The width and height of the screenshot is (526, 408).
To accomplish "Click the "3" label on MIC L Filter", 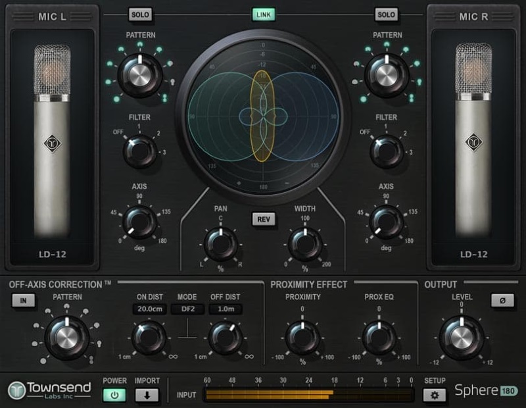I will pos(164,152).
